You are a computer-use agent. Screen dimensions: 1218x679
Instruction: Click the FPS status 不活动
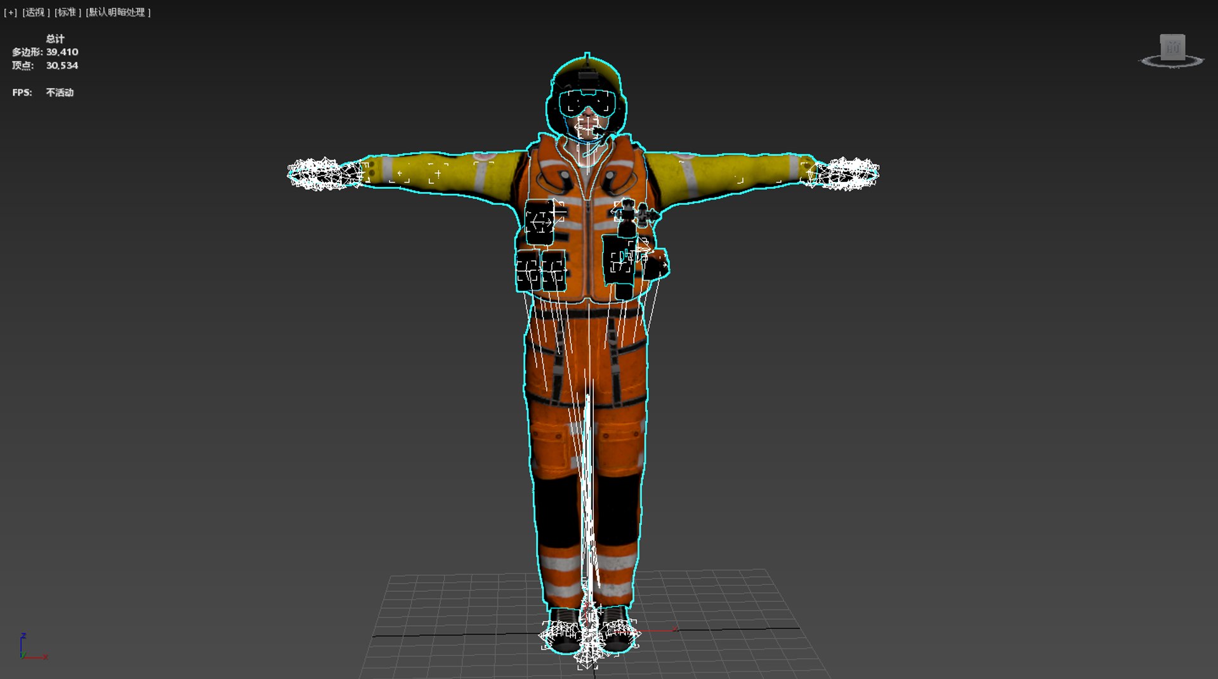(60, 93)
